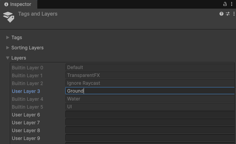Screen dimensions: 236x144
Task: Click the Ignore Raycast layer field
Action: (x=150, y=83)
